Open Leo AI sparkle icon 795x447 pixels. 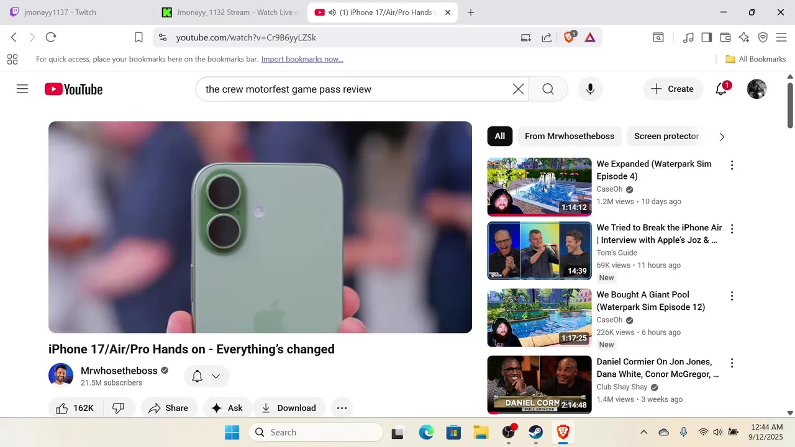pyautogui.click(x=744, y=37)
